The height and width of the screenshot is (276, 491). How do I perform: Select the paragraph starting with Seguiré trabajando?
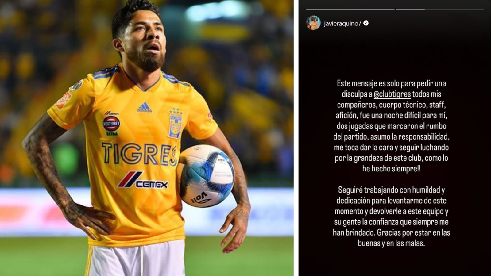[392, 217]
